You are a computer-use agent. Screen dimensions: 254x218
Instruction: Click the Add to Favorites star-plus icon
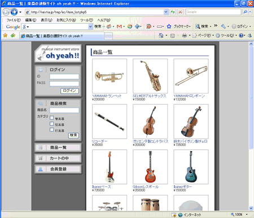pos(13,35)
